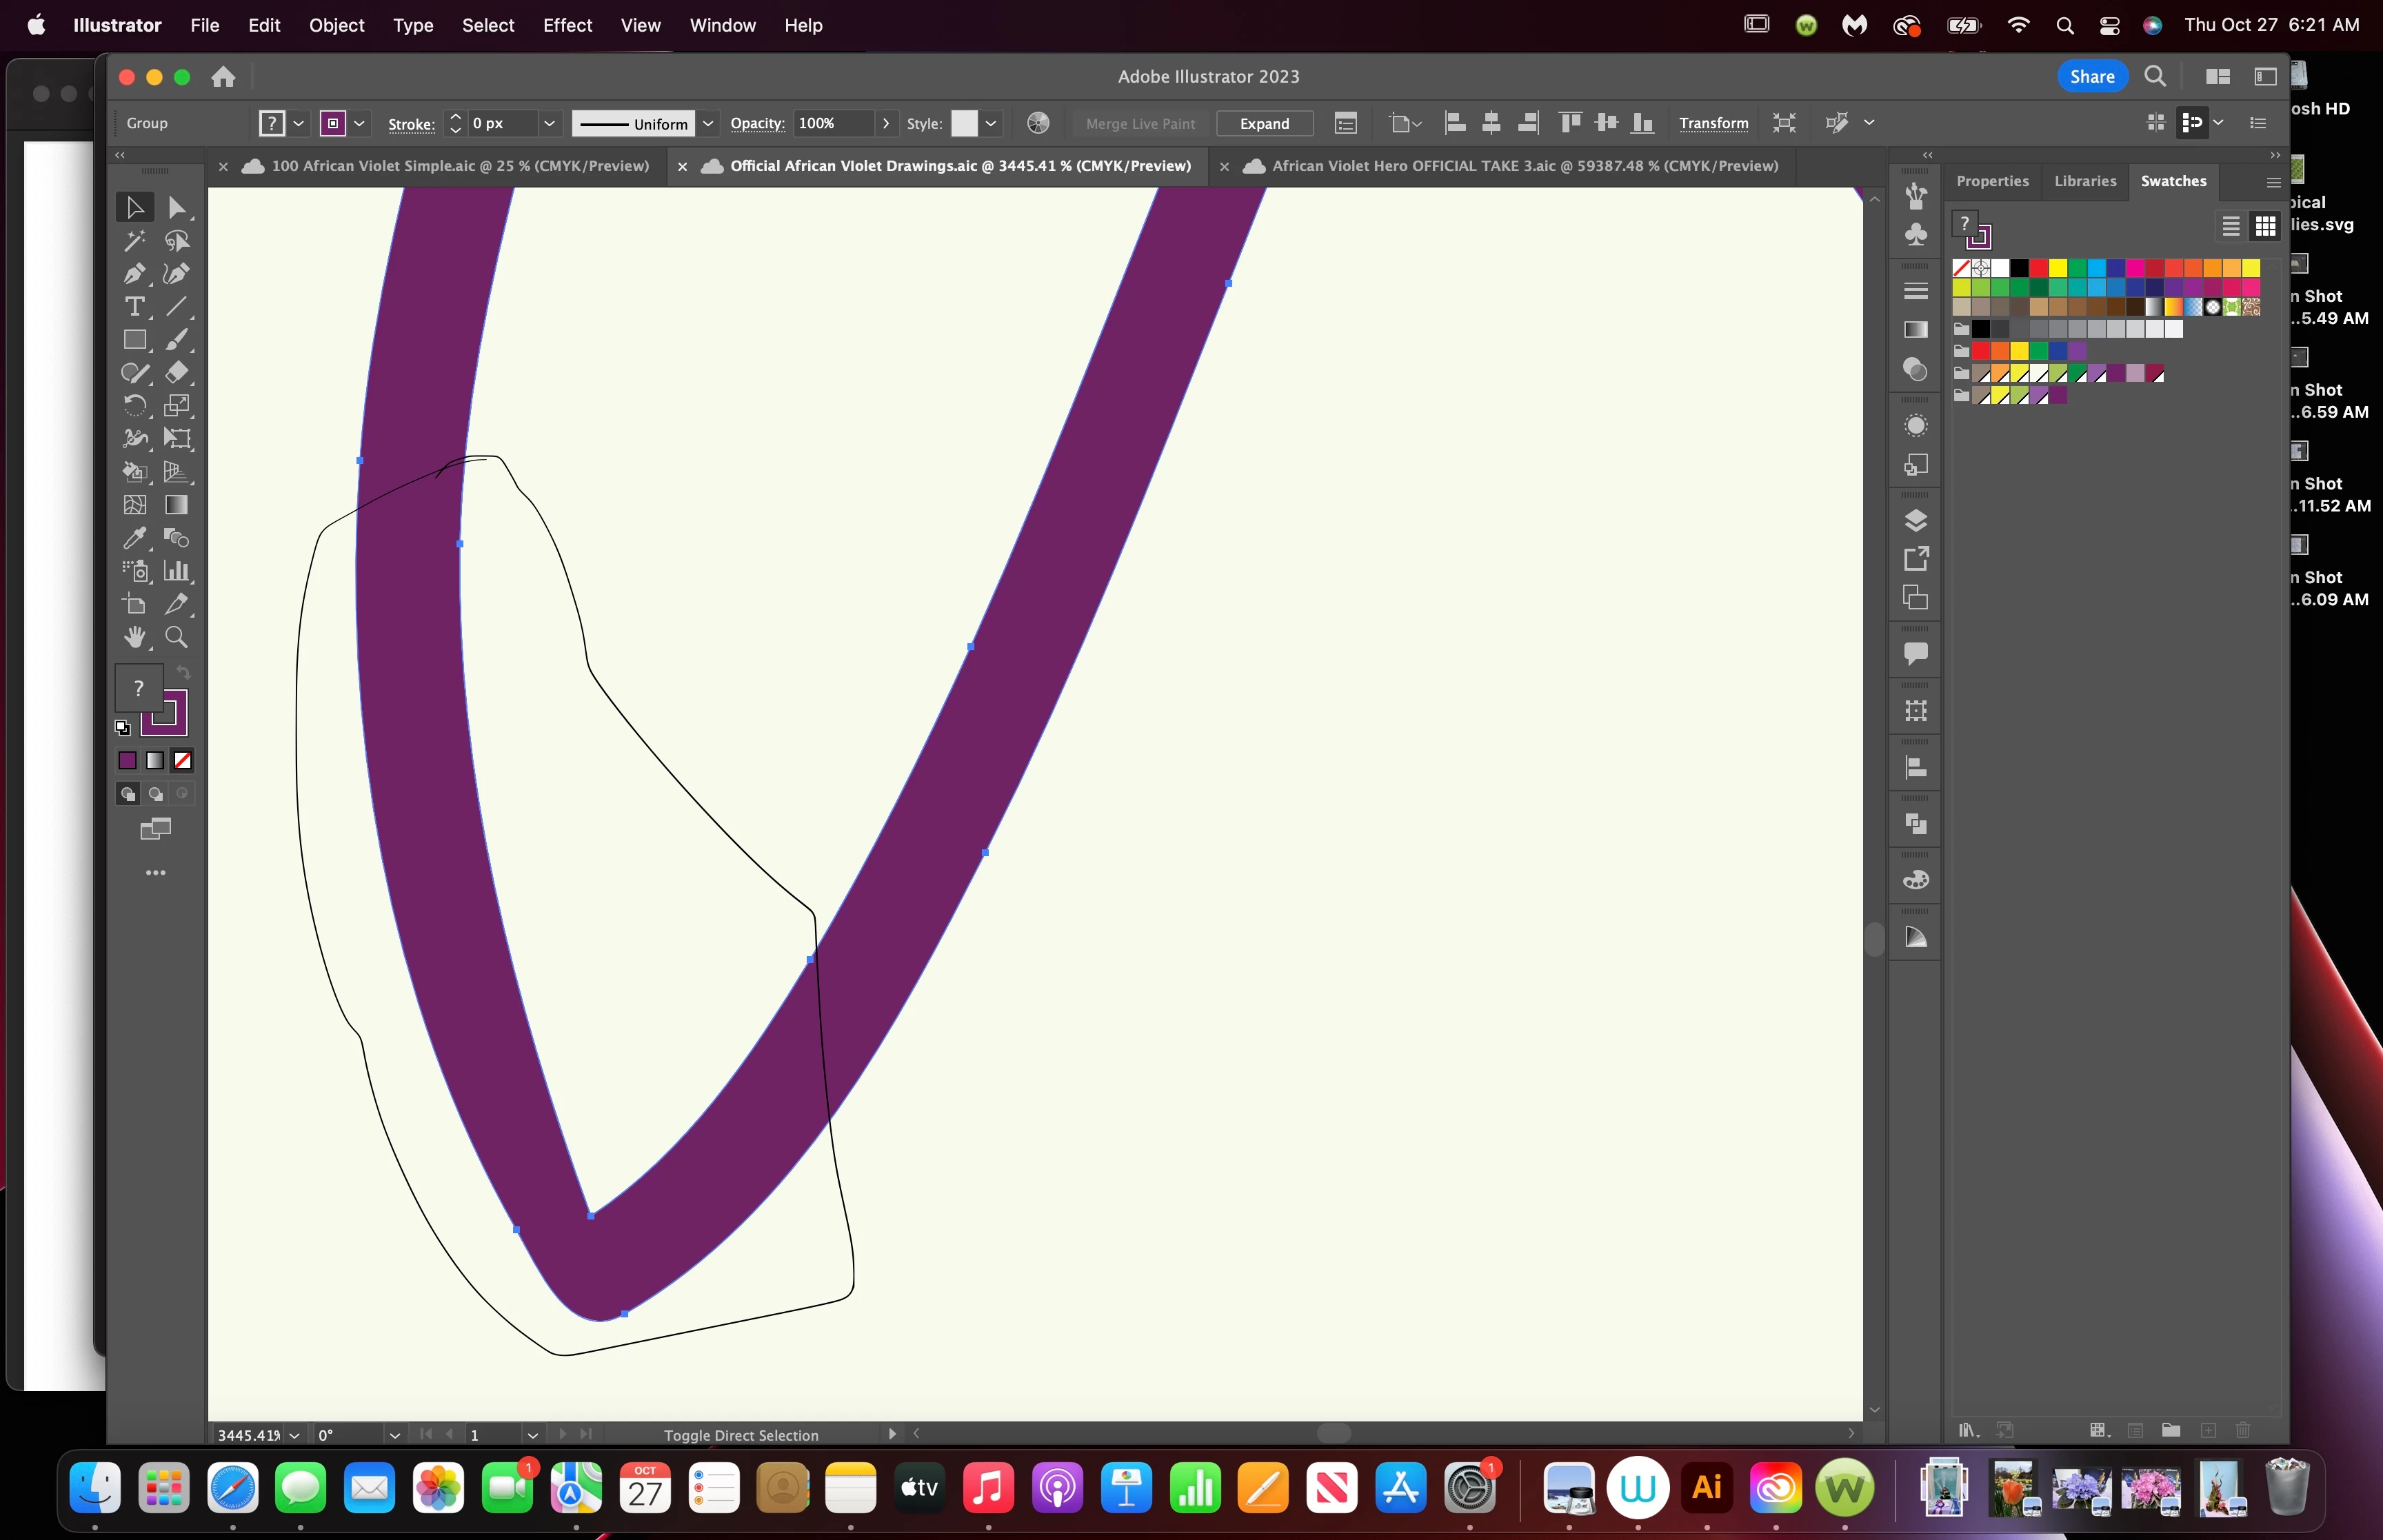Viewport: 2383px width, 1540px height.
Task: Select the Gradient tool
Action: pos(177,505)
